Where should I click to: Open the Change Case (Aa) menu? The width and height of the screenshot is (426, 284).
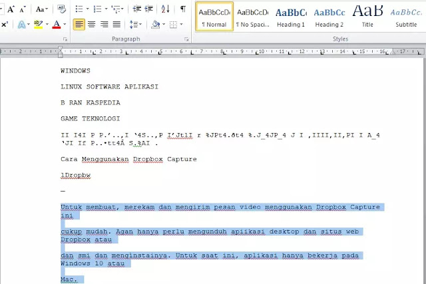click(x=41, y=9)
